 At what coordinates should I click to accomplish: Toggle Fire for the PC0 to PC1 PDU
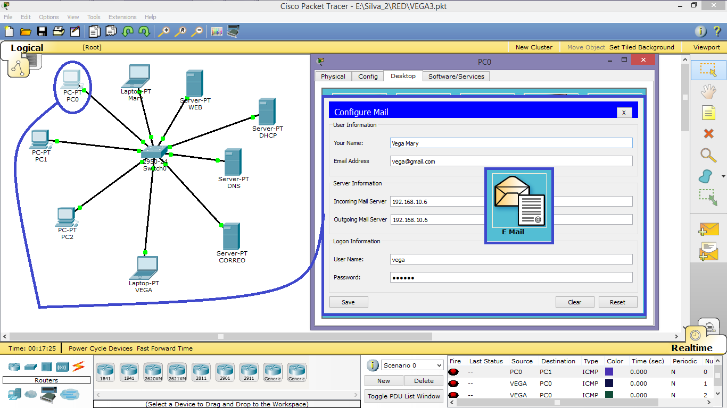454,372
